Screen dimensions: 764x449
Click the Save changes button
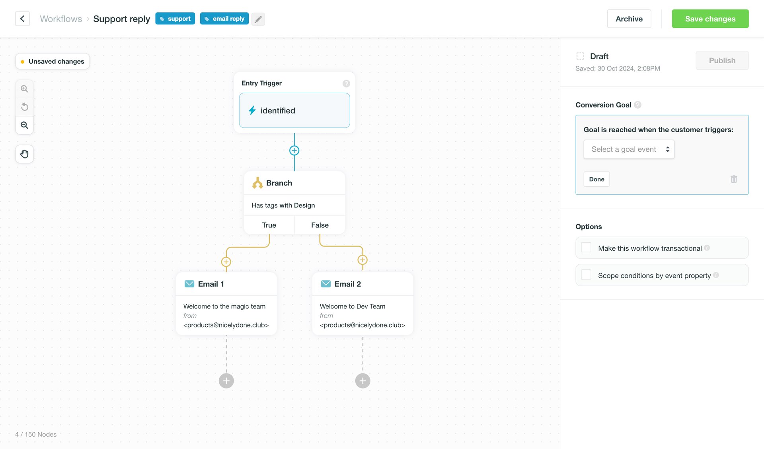[710, 19]
